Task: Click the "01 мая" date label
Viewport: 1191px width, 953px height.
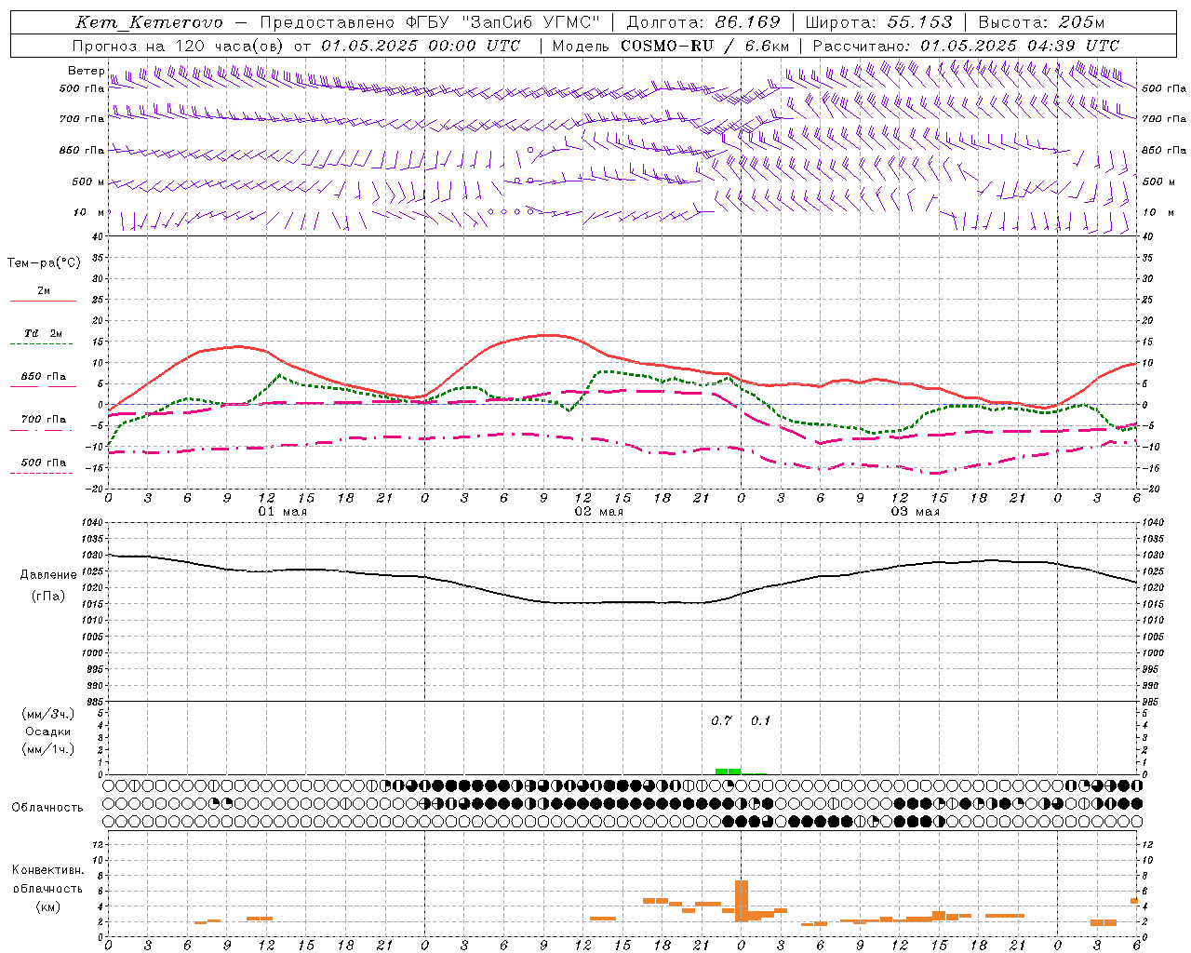Action: (283, 512)
